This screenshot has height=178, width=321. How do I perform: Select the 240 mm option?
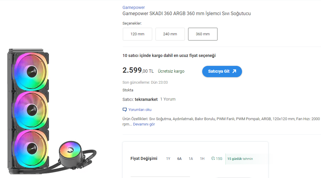170,34
